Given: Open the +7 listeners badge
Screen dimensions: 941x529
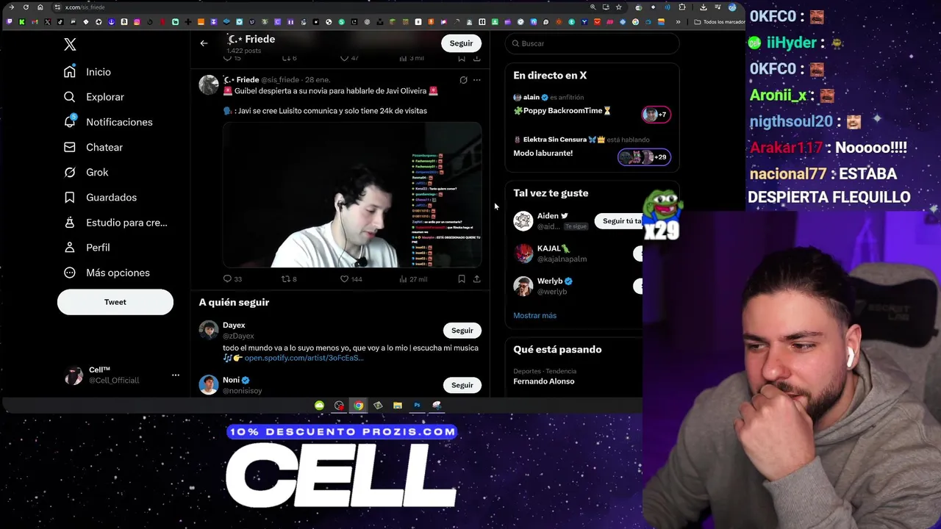Looking at the screenshot, I should (656, 115).
